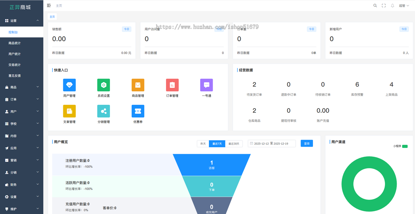Expand the 订单 menu chevron
This screenshot has width=415, height=214.
38,99
